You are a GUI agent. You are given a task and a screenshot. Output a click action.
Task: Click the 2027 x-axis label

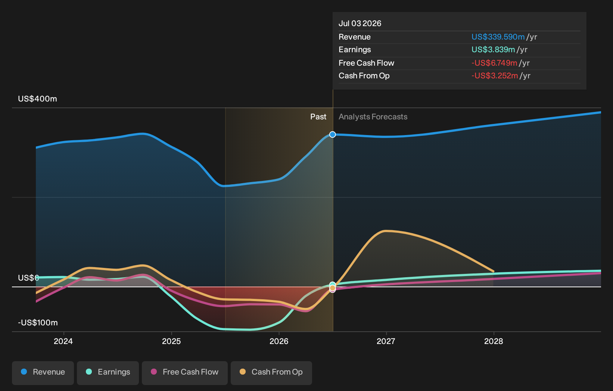point(386,341)
